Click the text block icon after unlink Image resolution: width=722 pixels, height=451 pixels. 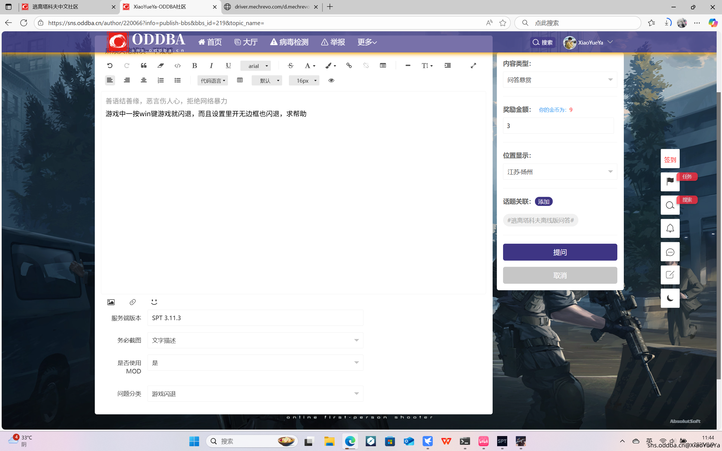pos(383,66)
